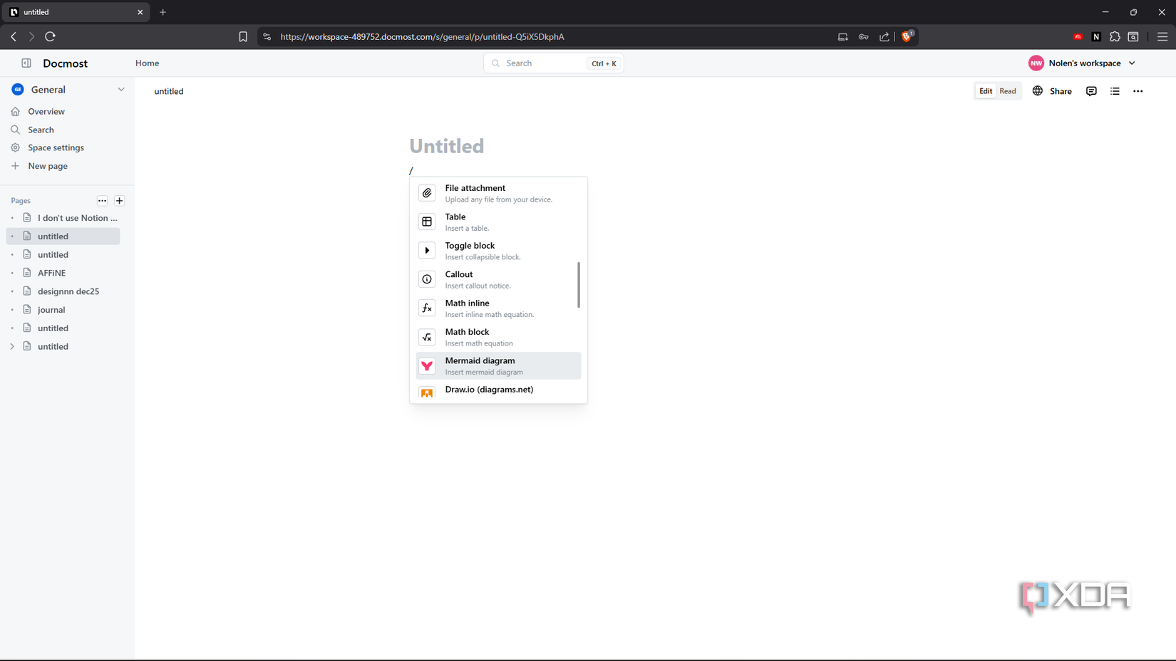1176x661 pixels.
Task: Open Nolen's workspace dropdown
Action: click(x=1082, y=63)
